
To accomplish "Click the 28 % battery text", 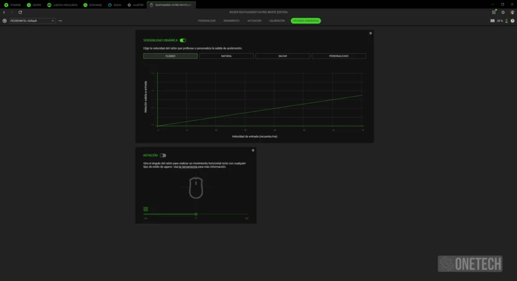I will 500,21.
